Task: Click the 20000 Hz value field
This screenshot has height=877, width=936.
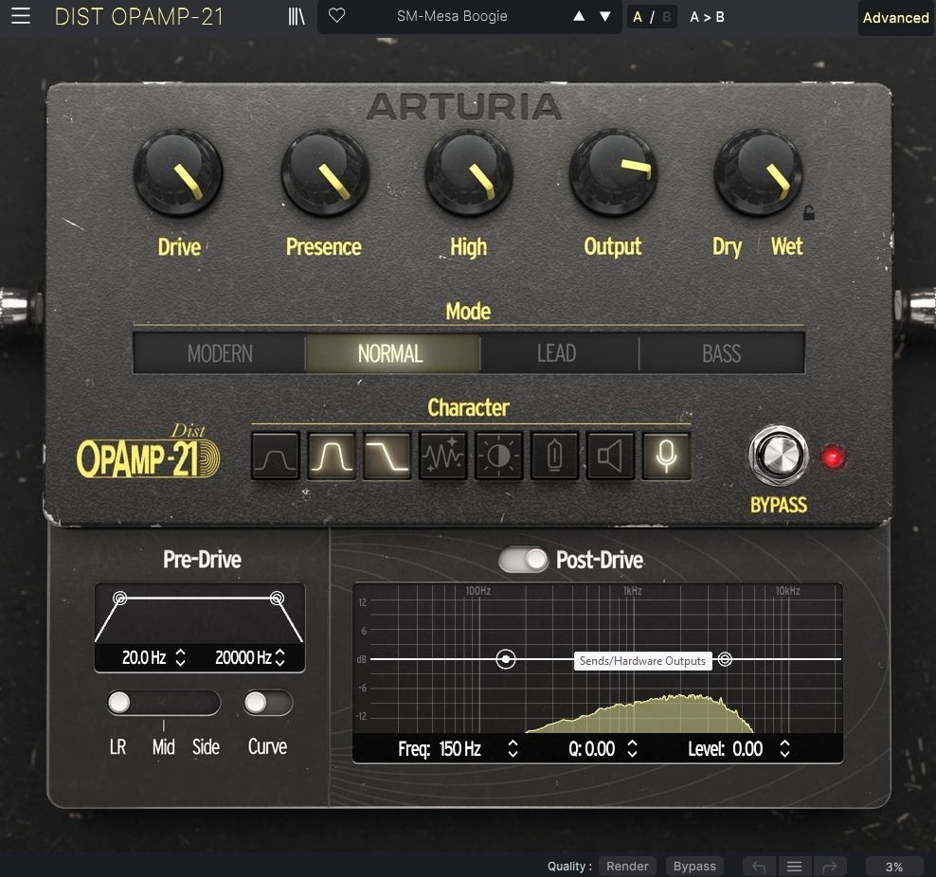Action: (x=243, y=657)
